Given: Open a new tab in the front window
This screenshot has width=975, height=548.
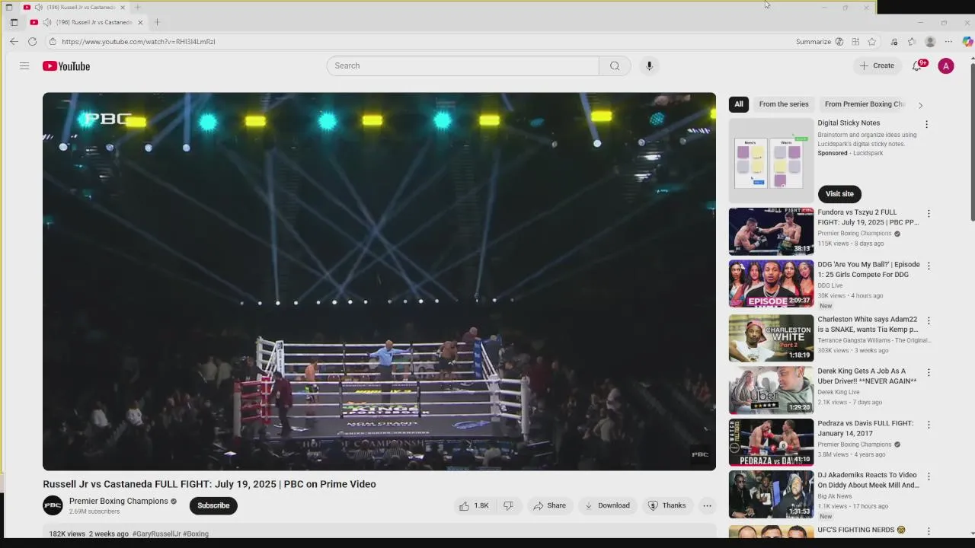Looking at the screenshot, I should click(x=157, y=22).
